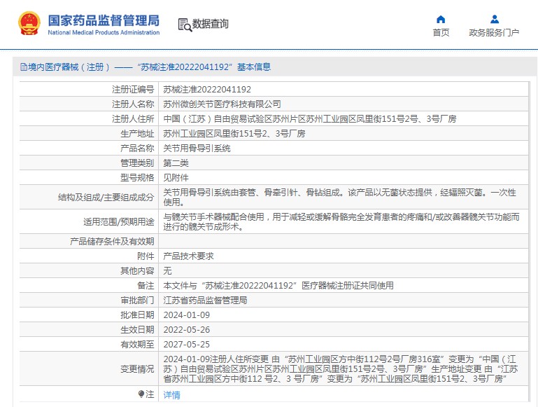538x407 pixels.
Task: Select 无 value in 其他内容 row
Action: [167, 271]
